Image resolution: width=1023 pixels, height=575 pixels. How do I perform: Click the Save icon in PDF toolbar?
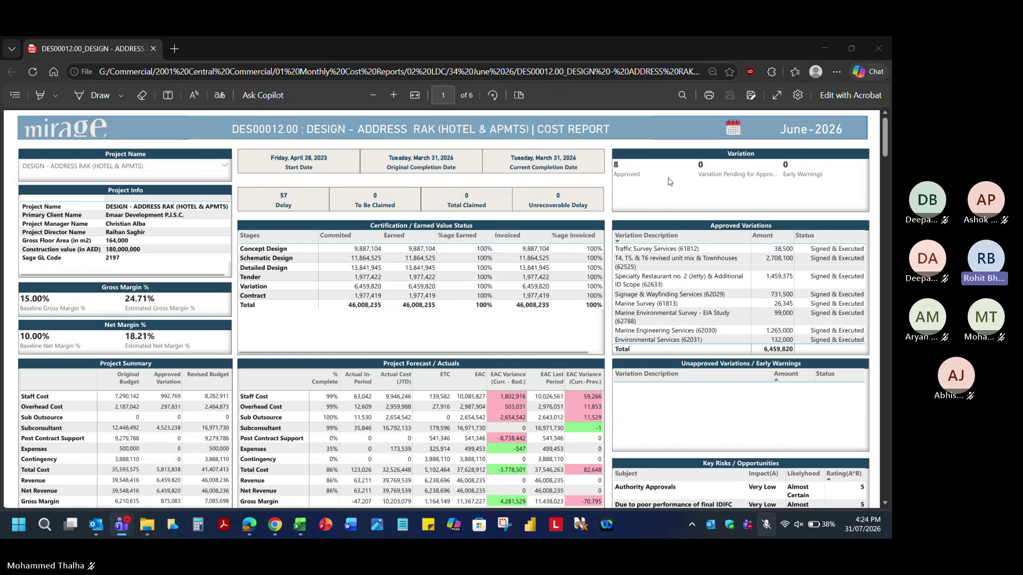tap(730, 95)
